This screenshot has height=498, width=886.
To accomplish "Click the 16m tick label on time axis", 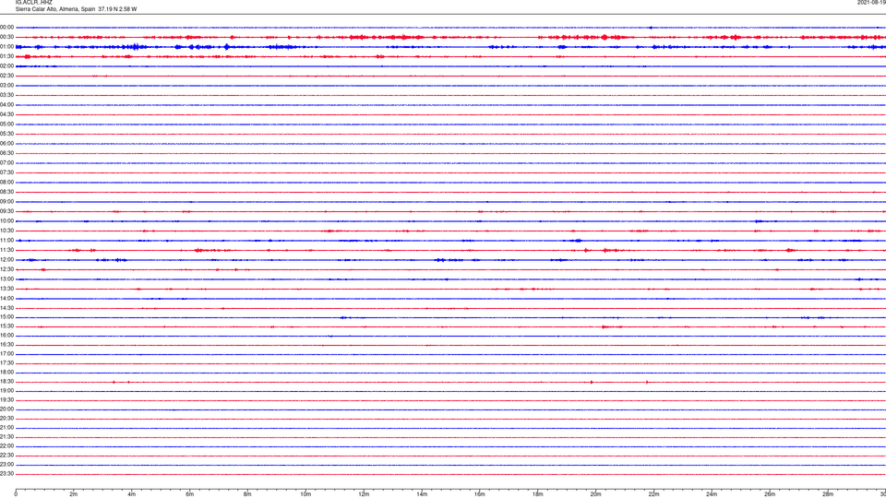I will 480,494.
